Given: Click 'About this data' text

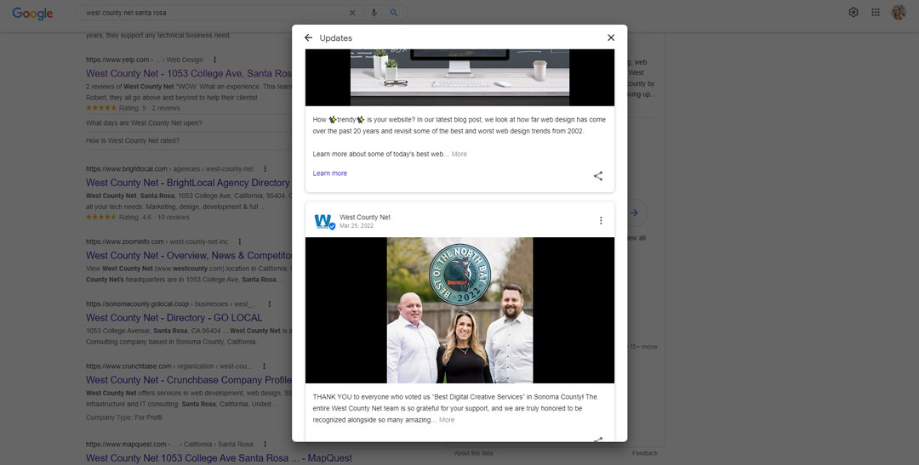Looking at the screenshot, I should tap(474, 453).
